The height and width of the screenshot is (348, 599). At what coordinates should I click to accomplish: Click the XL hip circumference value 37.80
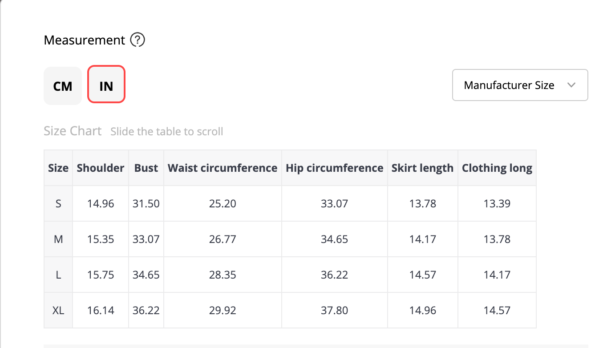335,311
